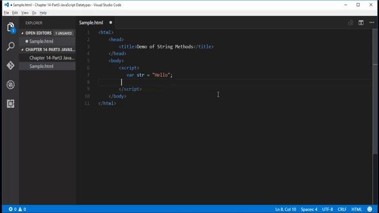This screenshot has width=379, height=213.
Task: Click the feedback smiley in status bar
Action: pyautogui.click(x=370, y=209)
